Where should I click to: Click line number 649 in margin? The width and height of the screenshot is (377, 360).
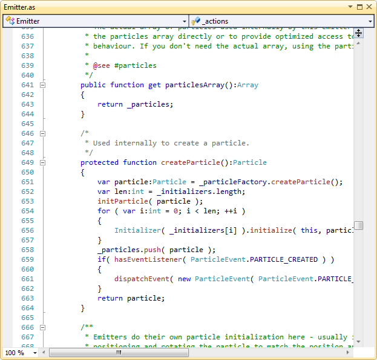(27, 162)
